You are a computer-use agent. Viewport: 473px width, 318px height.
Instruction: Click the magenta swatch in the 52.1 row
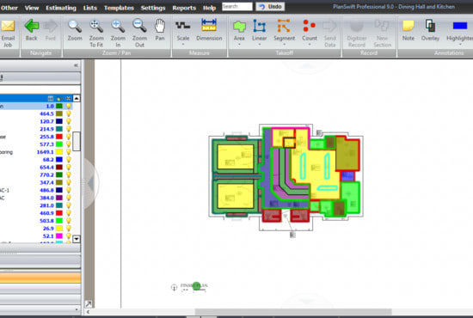point(59,236)
